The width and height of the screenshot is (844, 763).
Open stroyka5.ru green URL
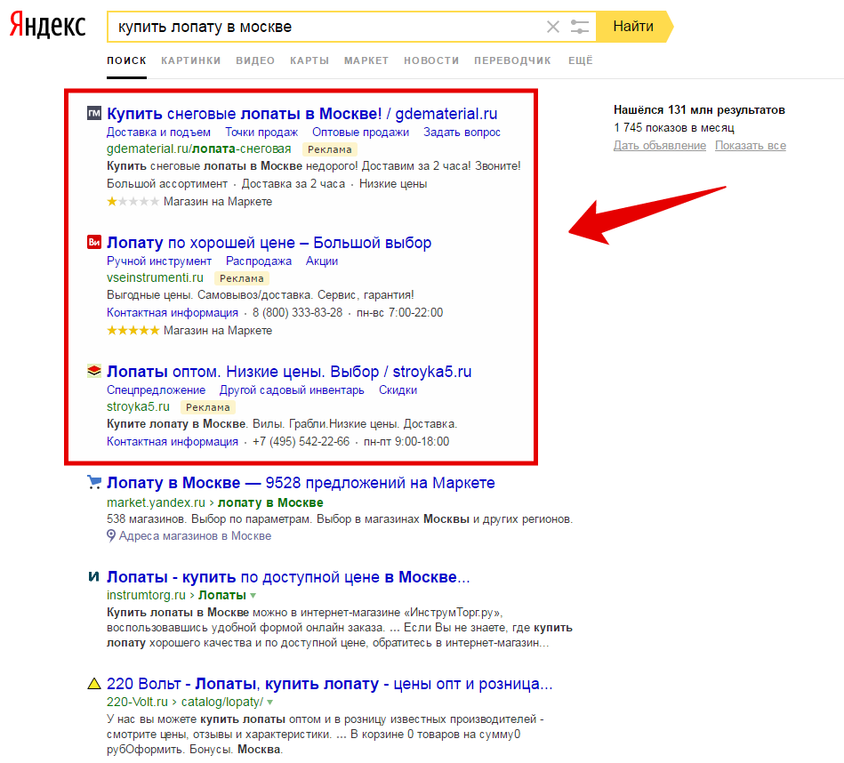tap(138, 406)
